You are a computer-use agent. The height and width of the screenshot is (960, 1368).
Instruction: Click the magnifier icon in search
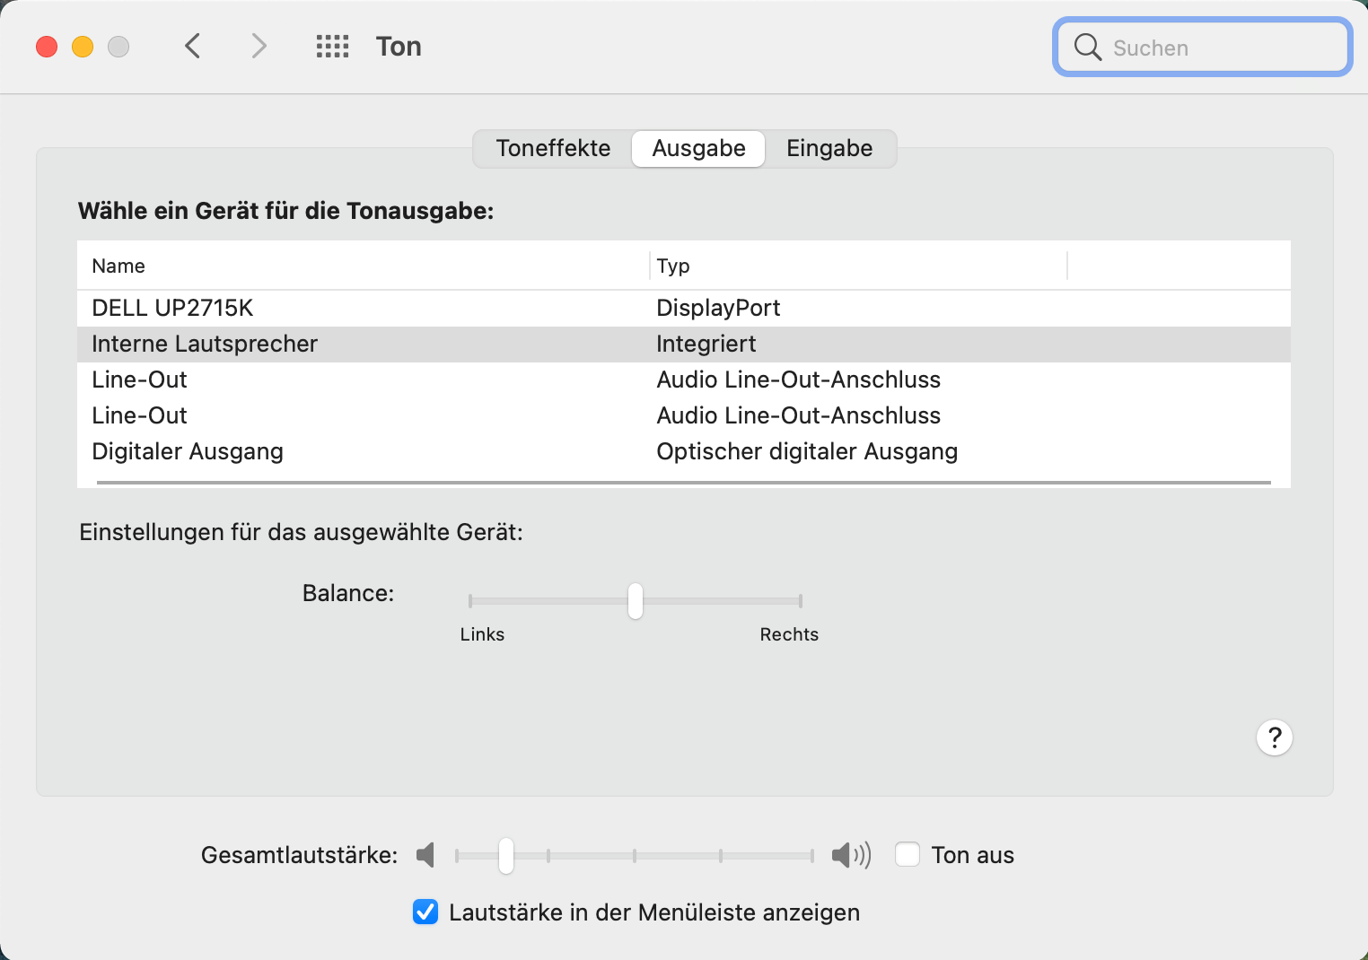pos(1087,48)
